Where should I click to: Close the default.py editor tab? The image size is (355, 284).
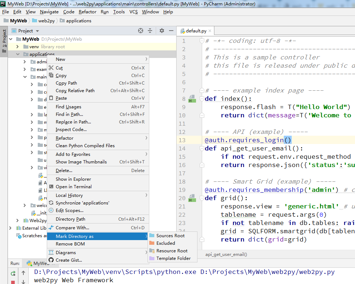210,31
